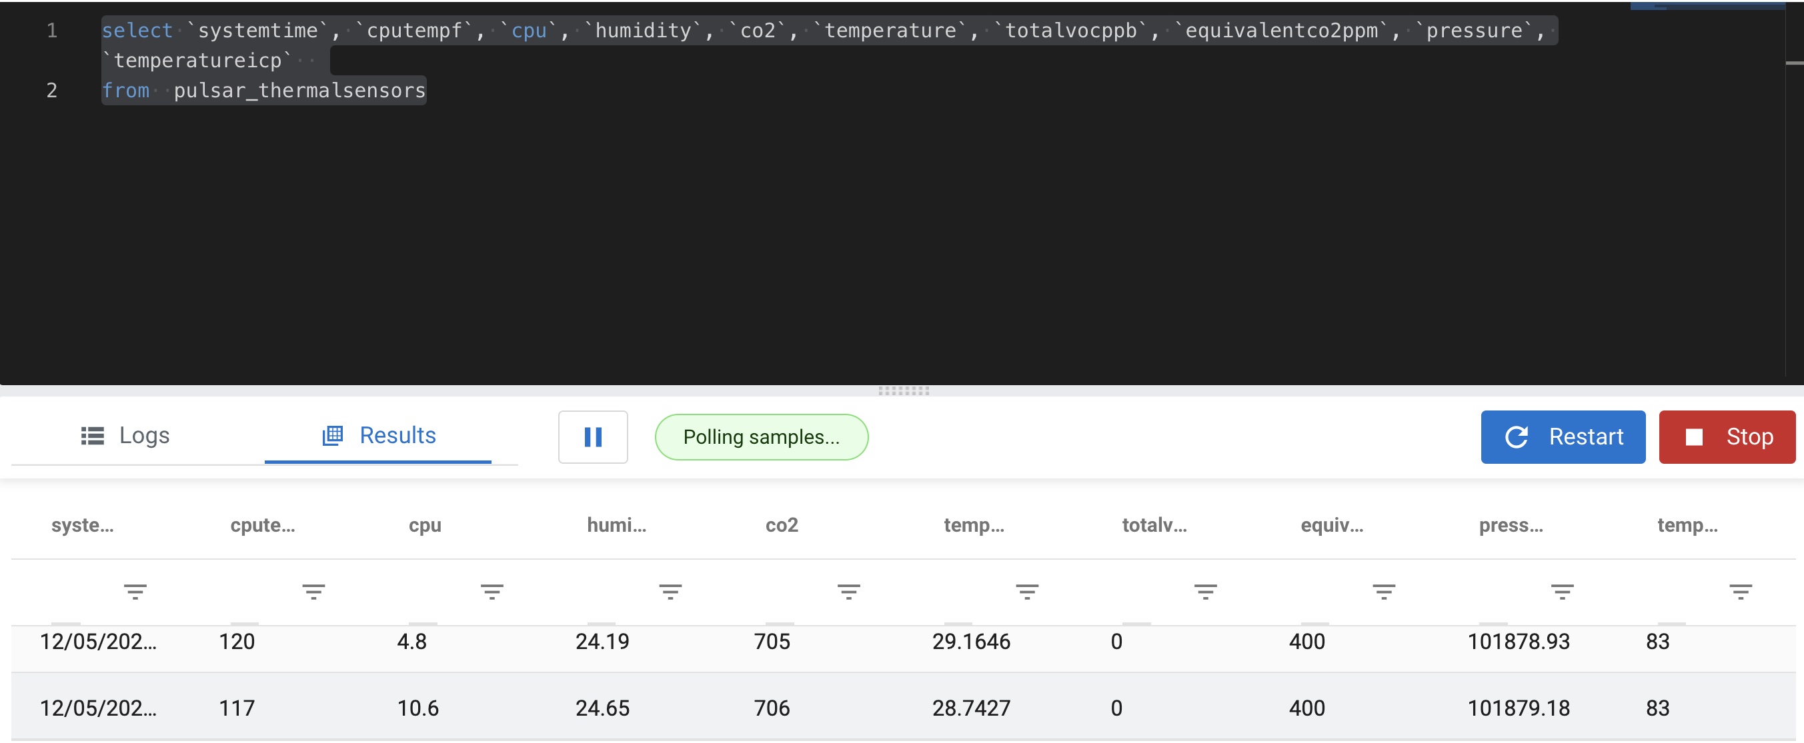This screenshot has width=1804, height=743.
Task: Click the Polling samples status badge
Action: point(760,436)
